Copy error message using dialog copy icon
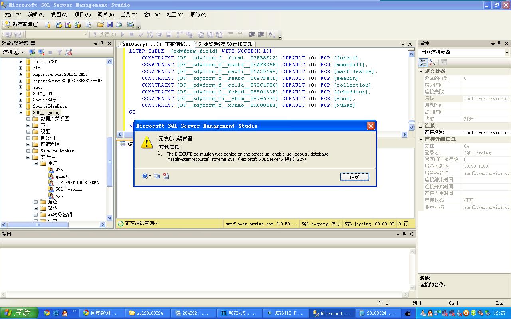 coord(157,176)
